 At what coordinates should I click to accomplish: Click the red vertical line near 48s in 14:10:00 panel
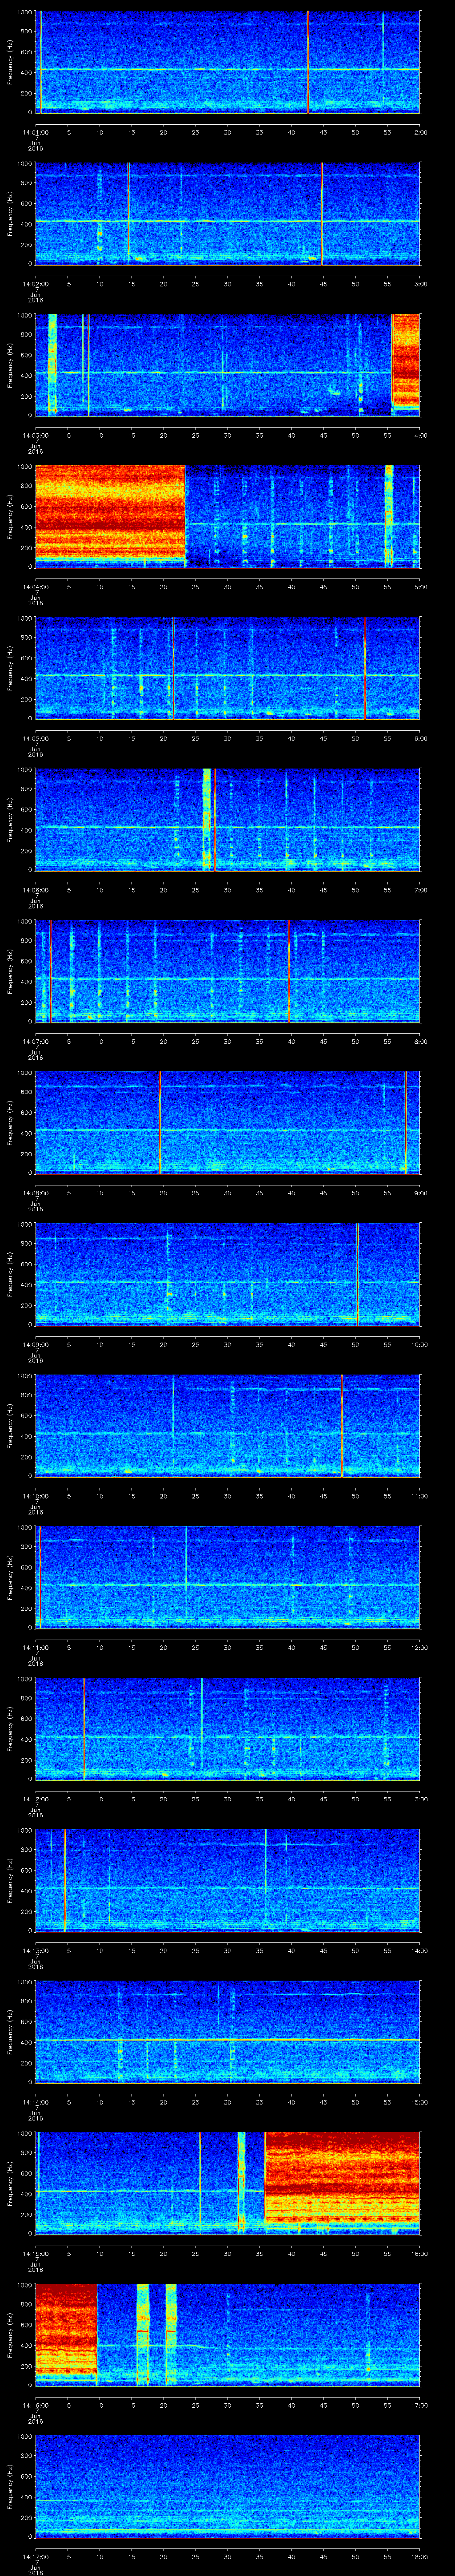(x=342, y=1425)
